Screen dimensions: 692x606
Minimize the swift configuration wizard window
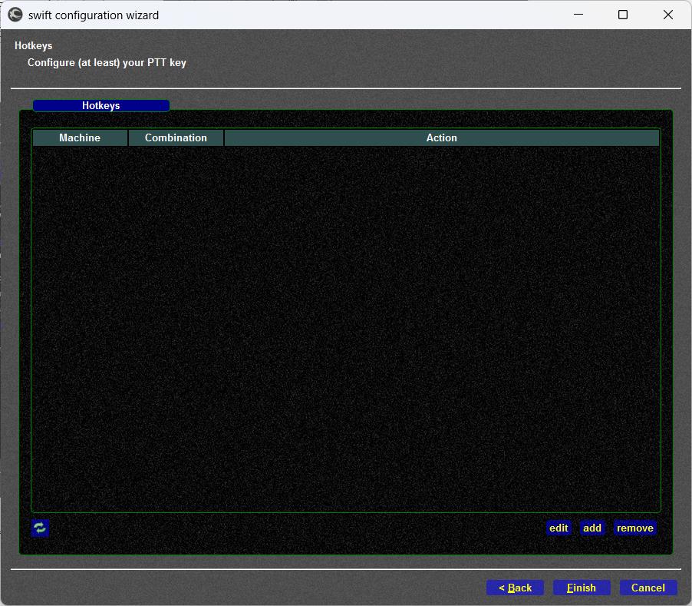(x=578, y=15)
